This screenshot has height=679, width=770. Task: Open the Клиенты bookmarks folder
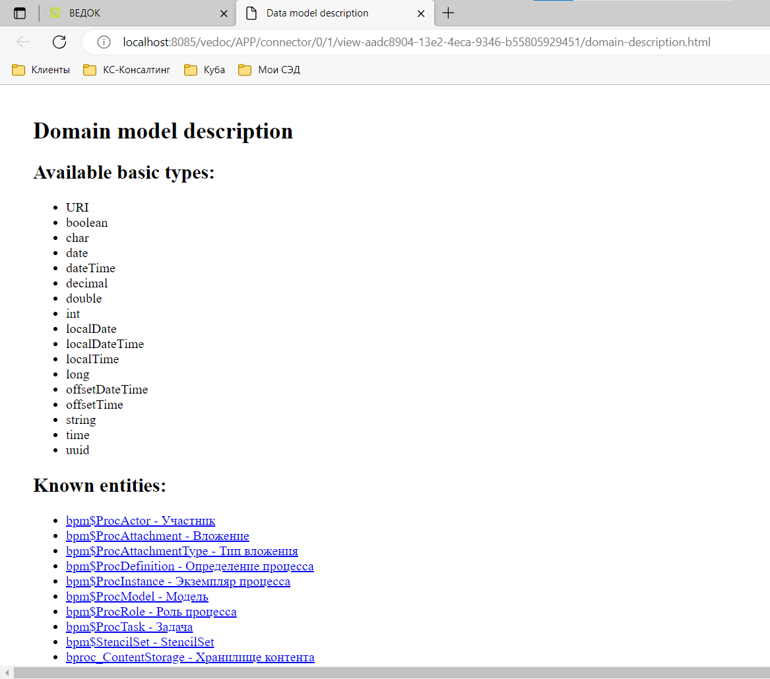[x=41, y=70]
